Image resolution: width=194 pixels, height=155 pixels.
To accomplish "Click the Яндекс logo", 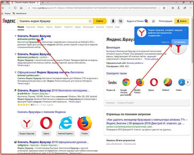I will coord(9,21).
